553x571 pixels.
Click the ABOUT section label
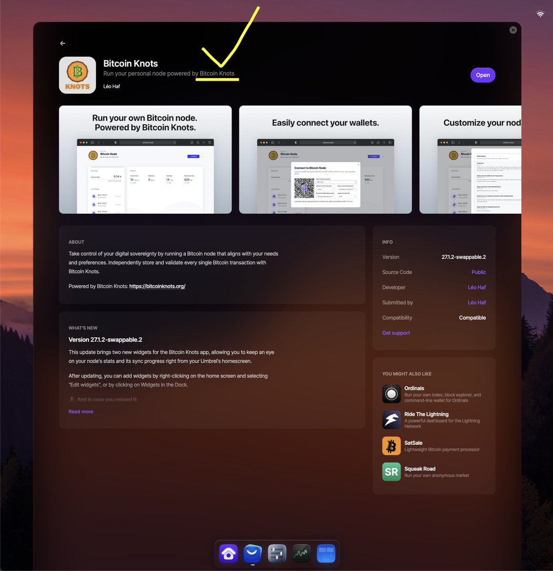[77, 242]
